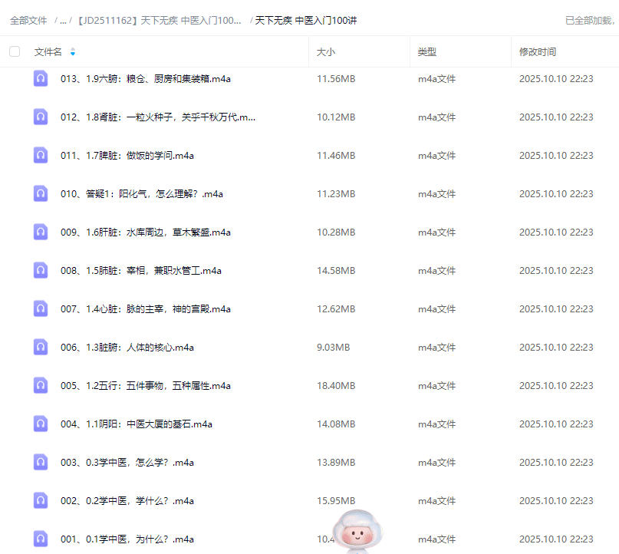Click the audio icon for file 011 脾脏
The image size is (619, 554).
41,155
